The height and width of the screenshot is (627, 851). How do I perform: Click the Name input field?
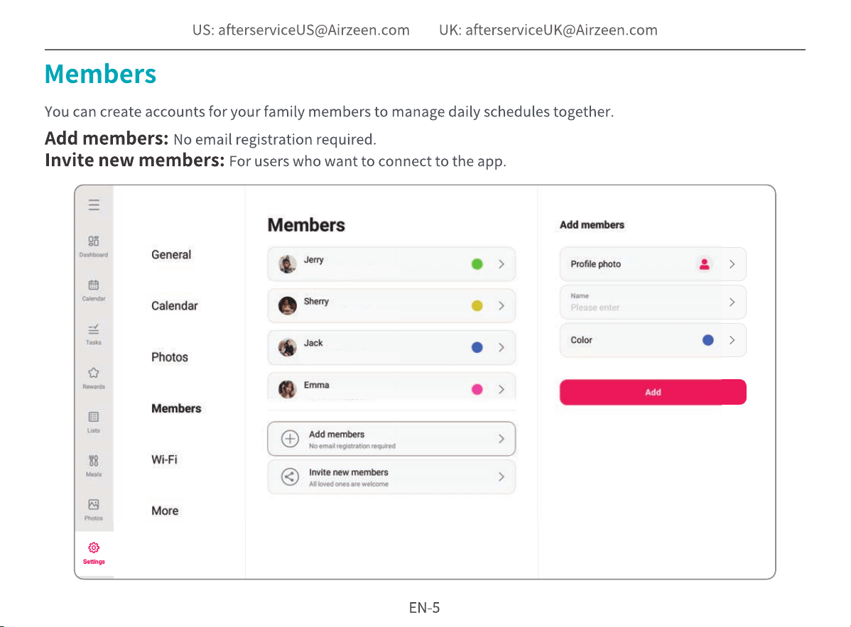653,302
